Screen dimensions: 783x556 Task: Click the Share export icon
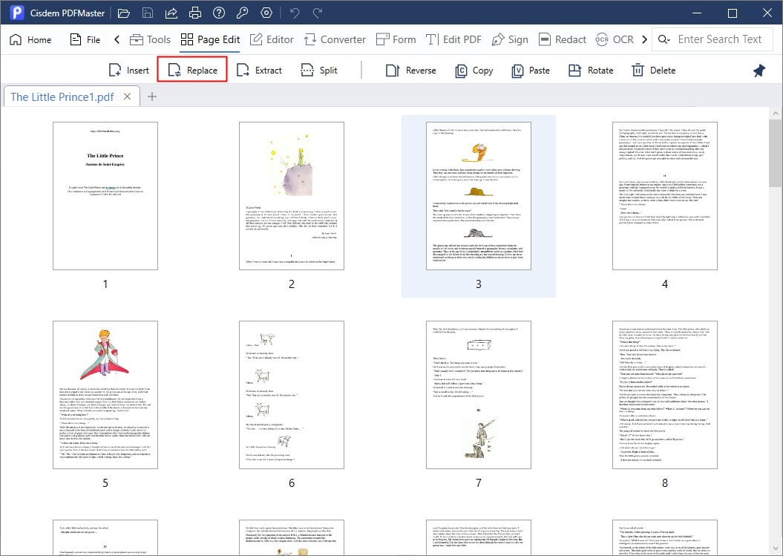coord(171,13)
